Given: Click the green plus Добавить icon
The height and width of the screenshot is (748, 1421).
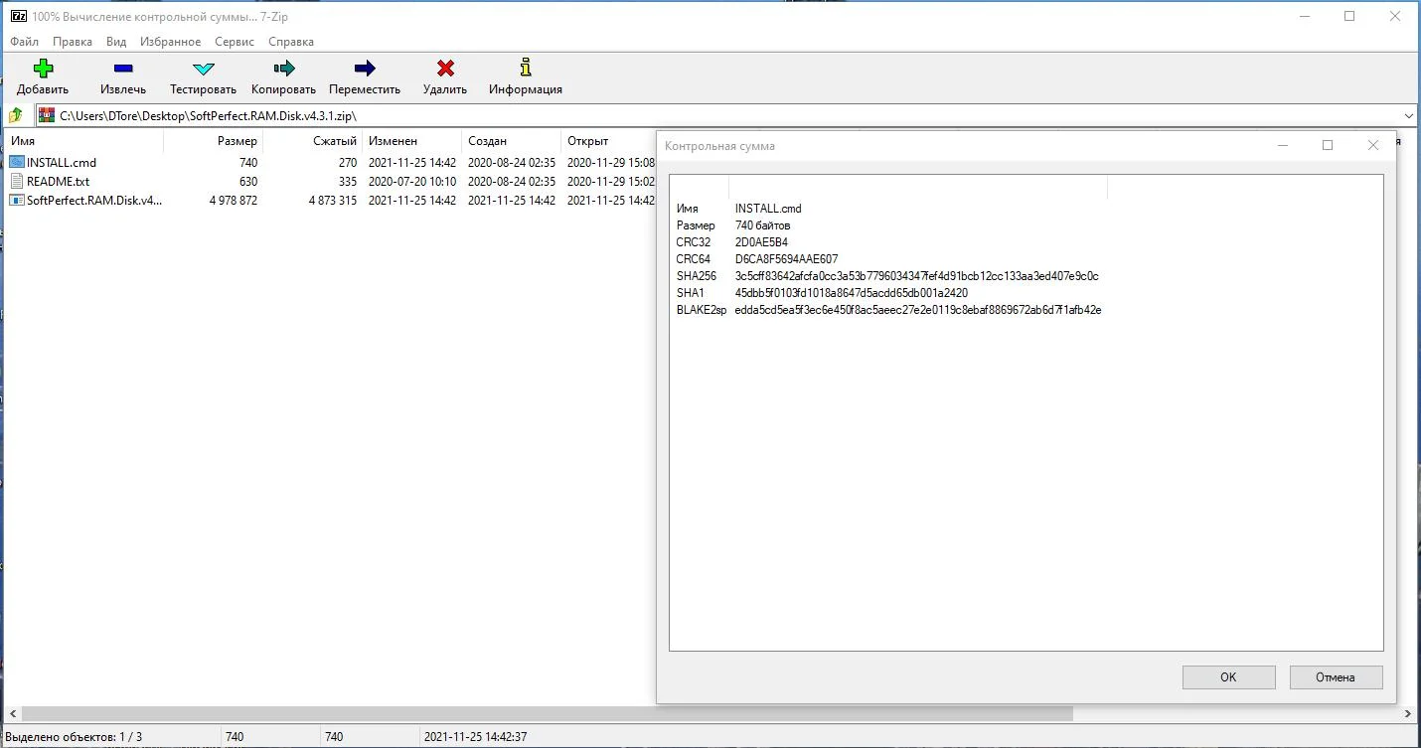Looking at the screenshot, I should tap(43, 69).
